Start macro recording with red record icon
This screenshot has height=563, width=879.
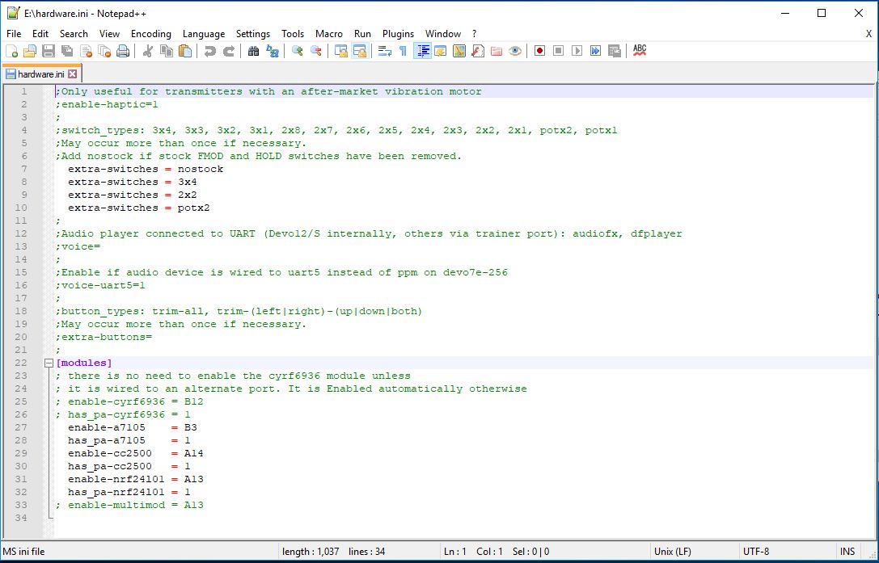coord(539,51)
